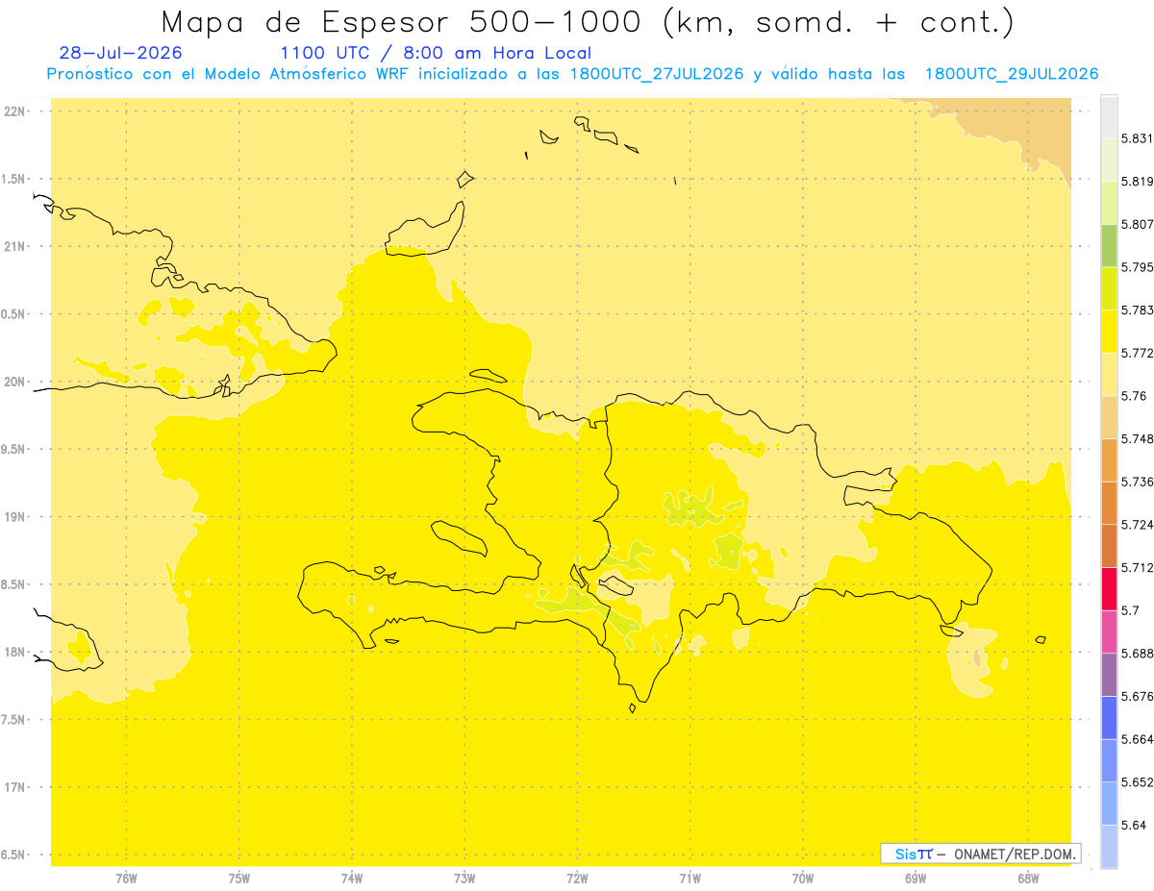1154x891 pixels.
Task: Click the legend value '5.819'
Action: click(x=1138, y=182)
